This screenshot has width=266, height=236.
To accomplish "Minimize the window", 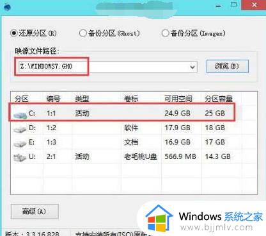I will (x=218, y=6).
